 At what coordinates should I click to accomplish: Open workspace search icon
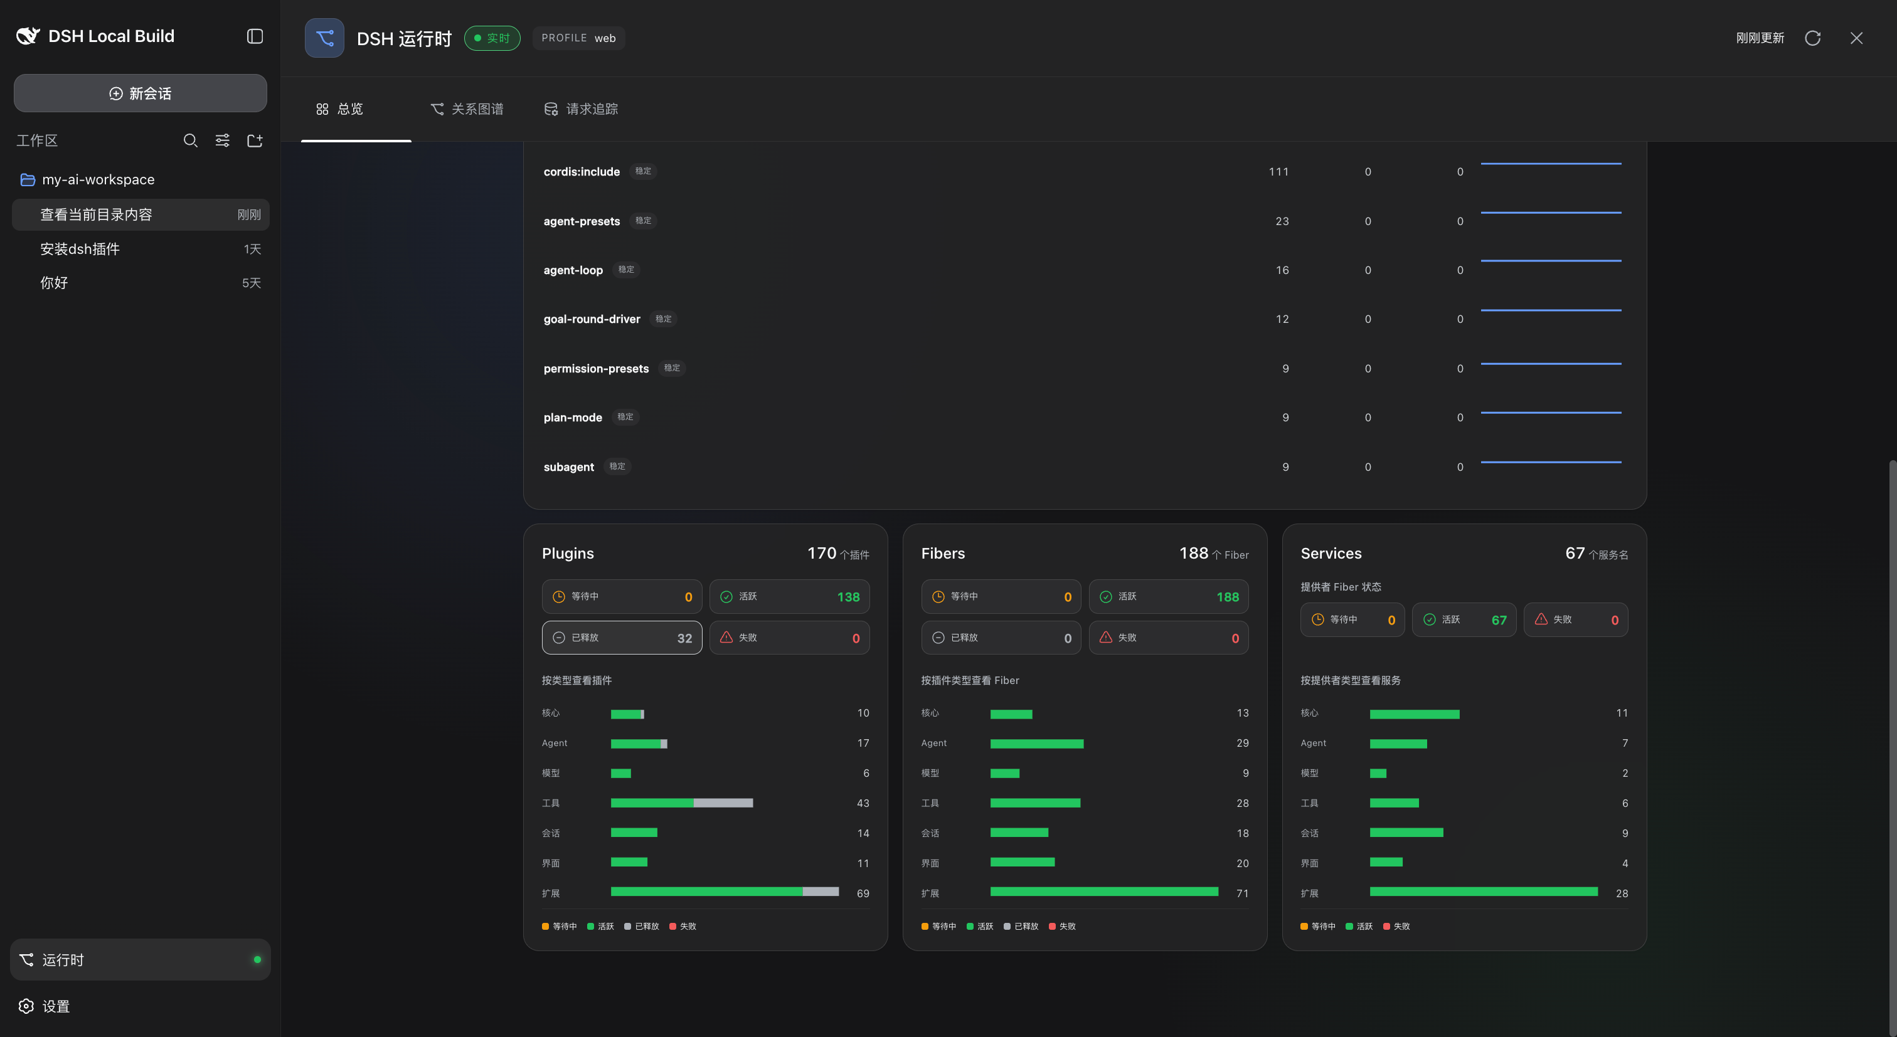click(190, 140)
